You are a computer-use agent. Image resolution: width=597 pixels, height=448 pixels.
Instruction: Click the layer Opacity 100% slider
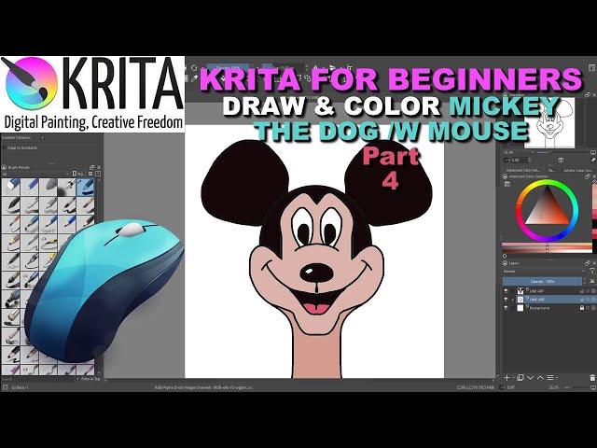(542, 281)
